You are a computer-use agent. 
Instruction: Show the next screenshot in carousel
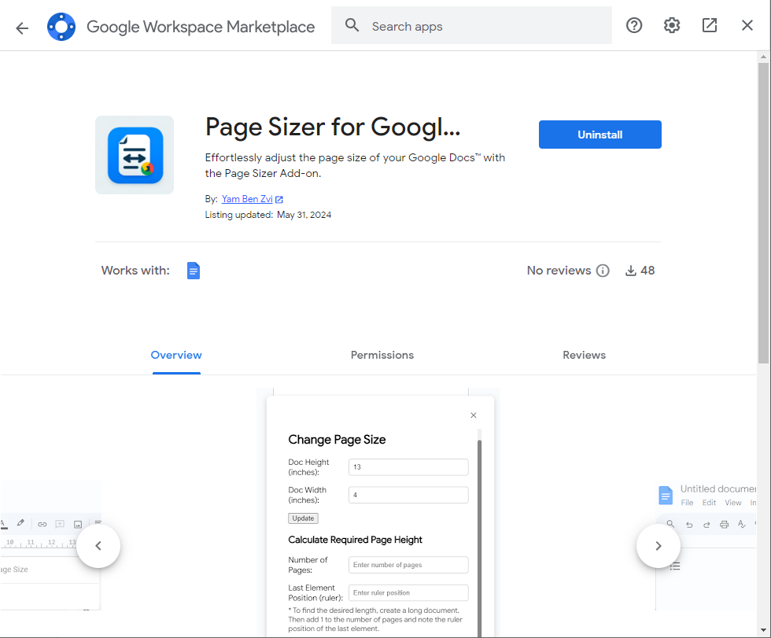(x=658, y=546)
